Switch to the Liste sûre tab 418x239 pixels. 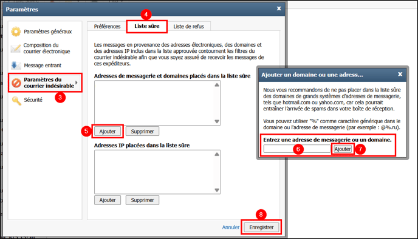tap(147, 26)
